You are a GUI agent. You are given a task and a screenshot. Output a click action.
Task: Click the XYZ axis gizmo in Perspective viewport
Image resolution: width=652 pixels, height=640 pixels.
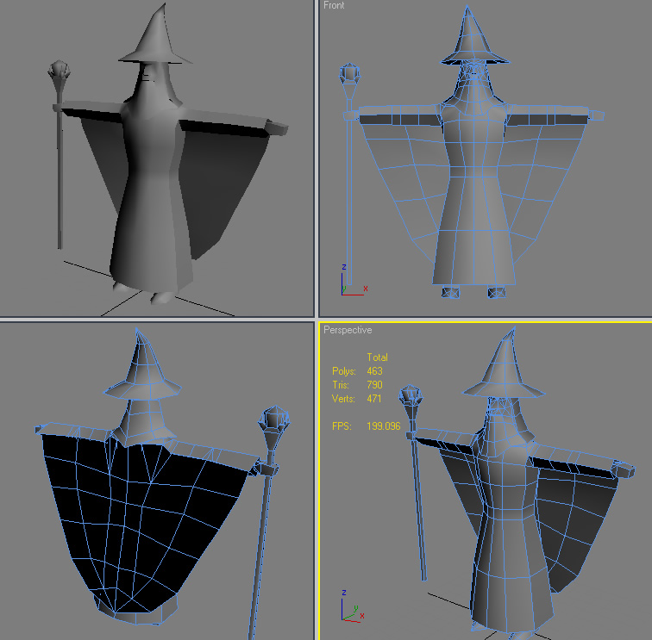click(x=353, y=606)
